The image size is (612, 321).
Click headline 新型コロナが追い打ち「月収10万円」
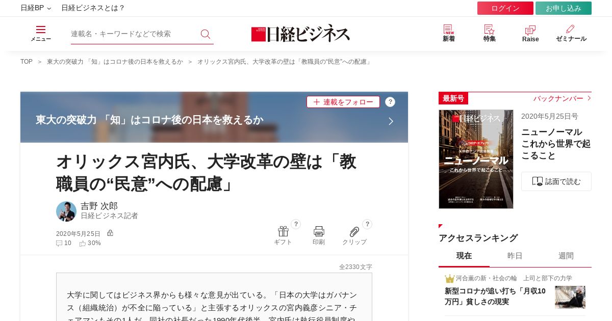click(495, 296)
